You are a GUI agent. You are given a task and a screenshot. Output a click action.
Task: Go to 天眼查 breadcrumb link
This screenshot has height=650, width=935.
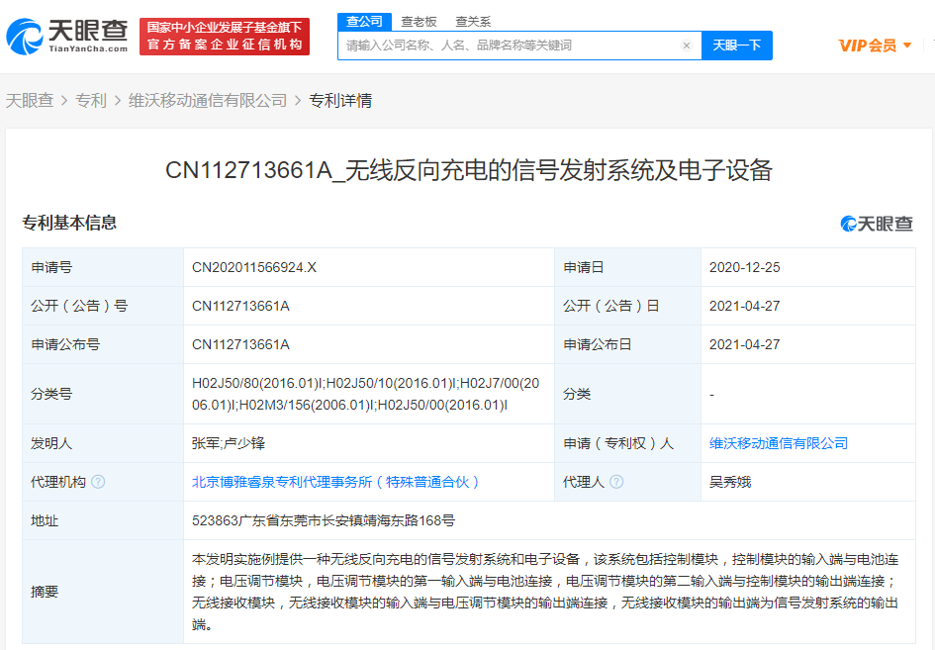pyautogui.click(x=30, y=100)
